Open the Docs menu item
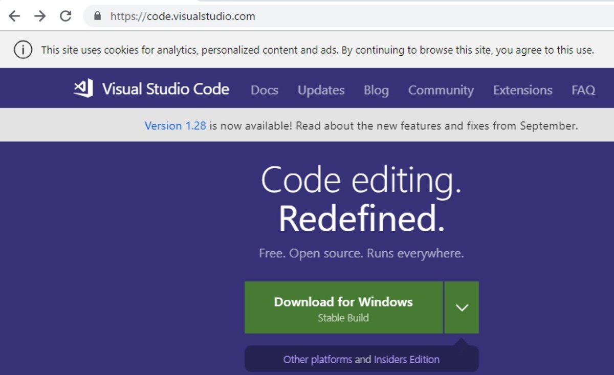Viewport: 614px width, 375px height. coord(265,90)
